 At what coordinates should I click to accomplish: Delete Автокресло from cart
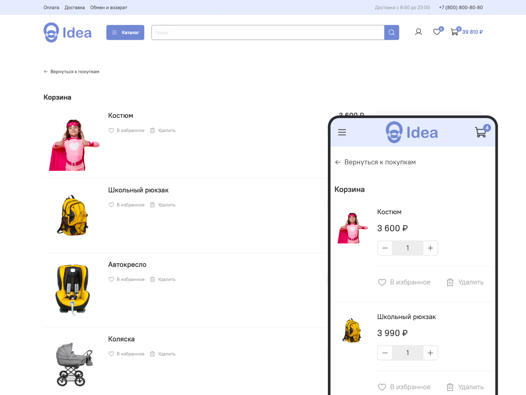[163, 280]
